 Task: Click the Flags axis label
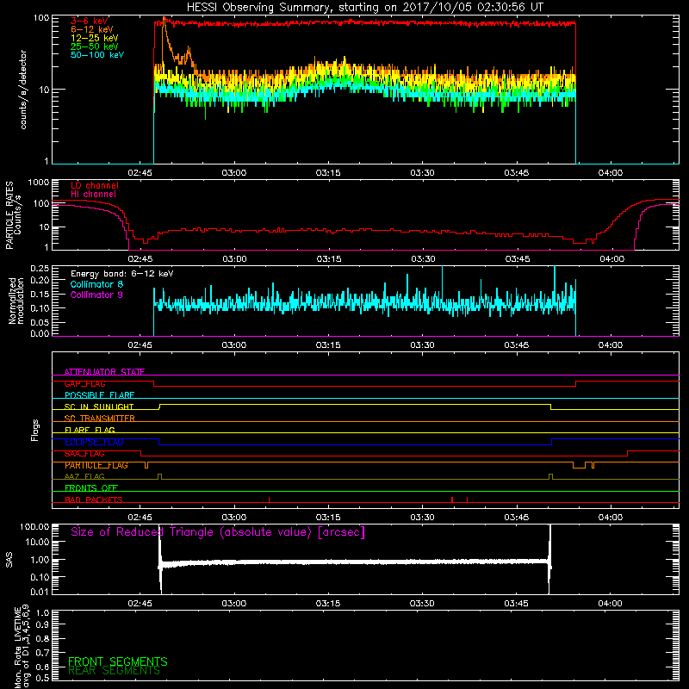click(35, 431)
